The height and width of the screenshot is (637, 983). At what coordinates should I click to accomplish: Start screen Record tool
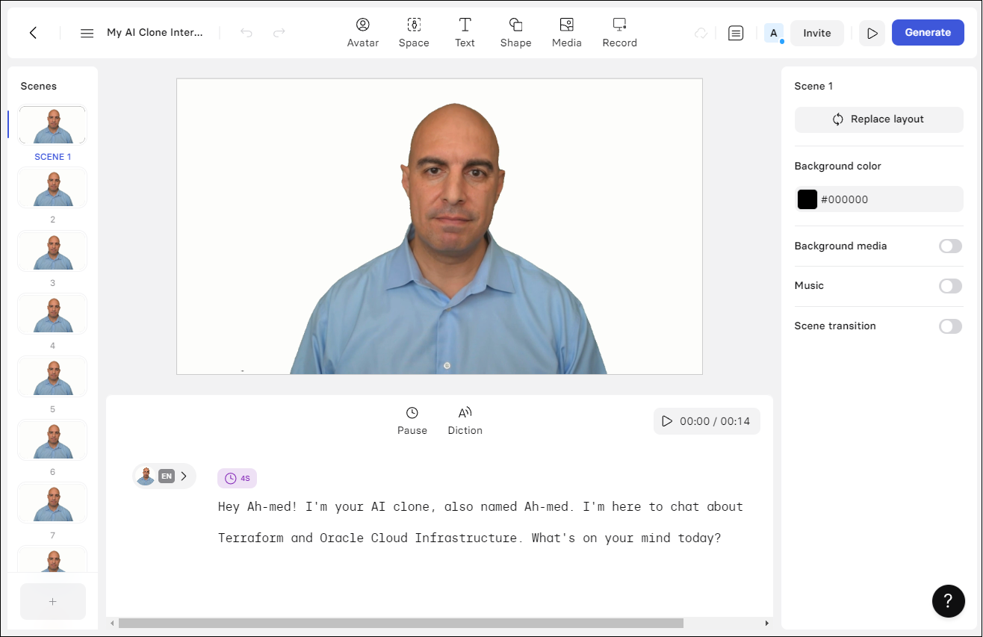(619, 33)
